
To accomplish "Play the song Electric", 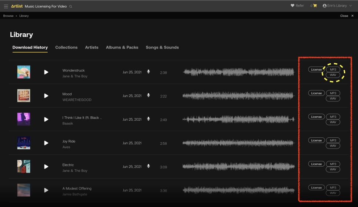I will click(x=46, y=167).
